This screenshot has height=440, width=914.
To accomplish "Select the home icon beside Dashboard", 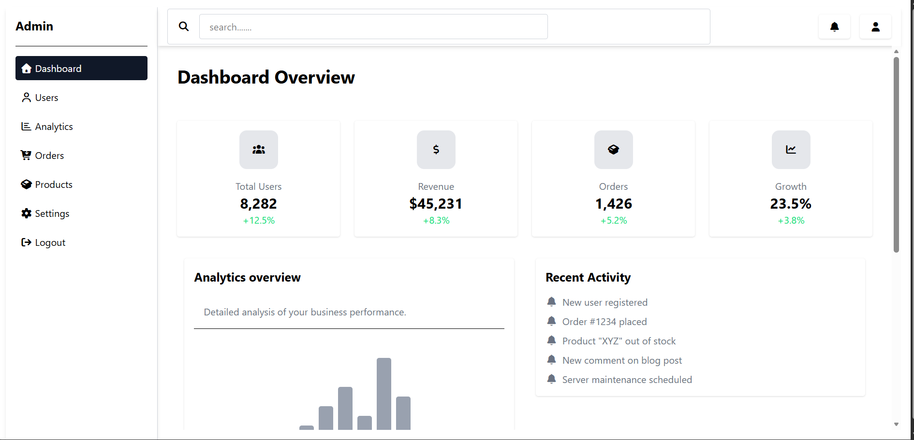I will [27, 68].
